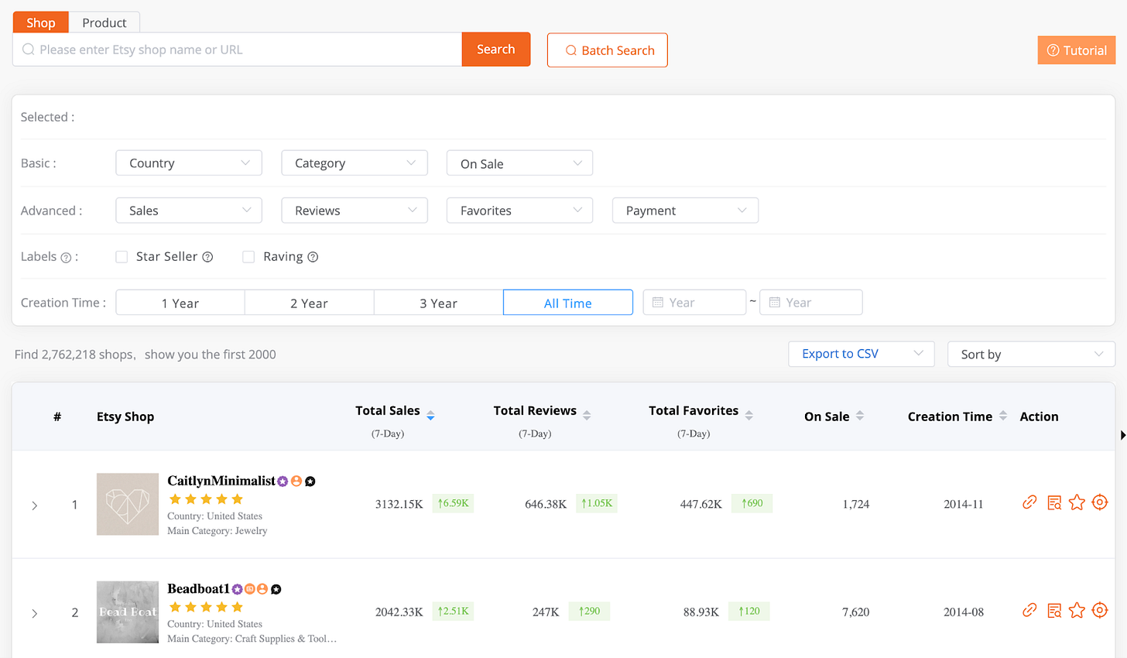The image size is (1127, 658).
Task: Open the On Sale filter dropdown
Action: (519, 163)
